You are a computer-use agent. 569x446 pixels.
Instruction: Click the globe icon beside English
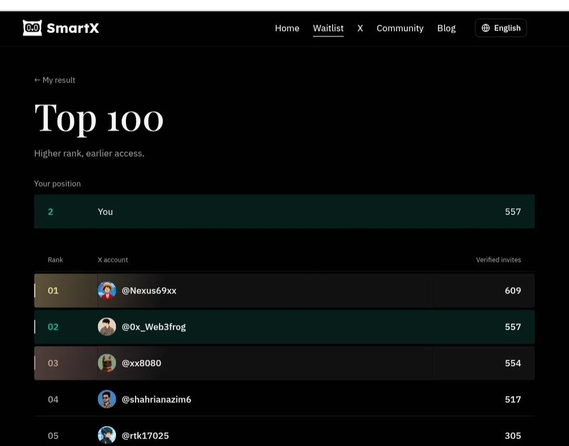[x=486, y=28]
